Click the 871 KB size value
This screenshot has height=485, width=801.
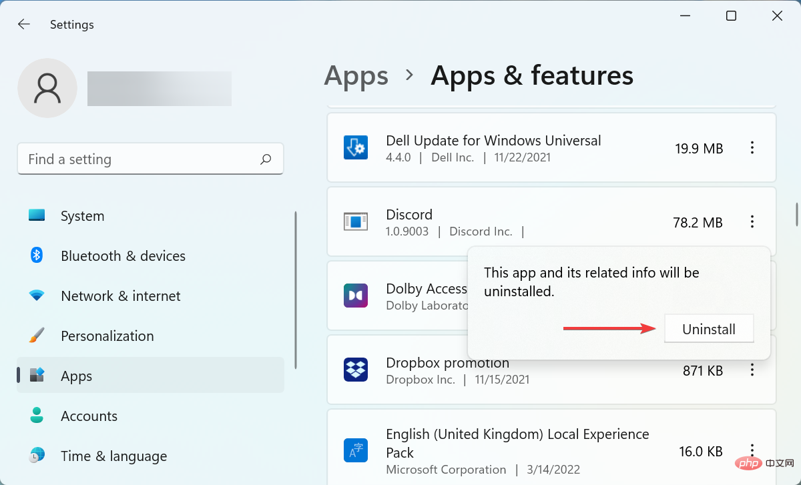click(x=703, y=371)
